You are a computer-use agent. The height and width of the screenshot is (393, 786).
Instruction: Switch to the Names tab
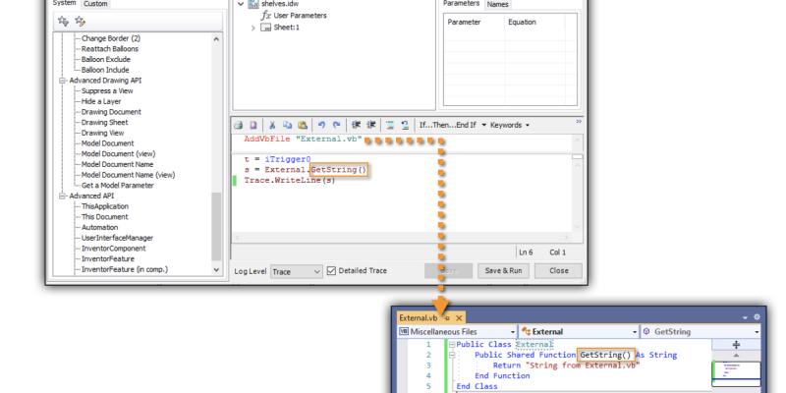(498, 4)
